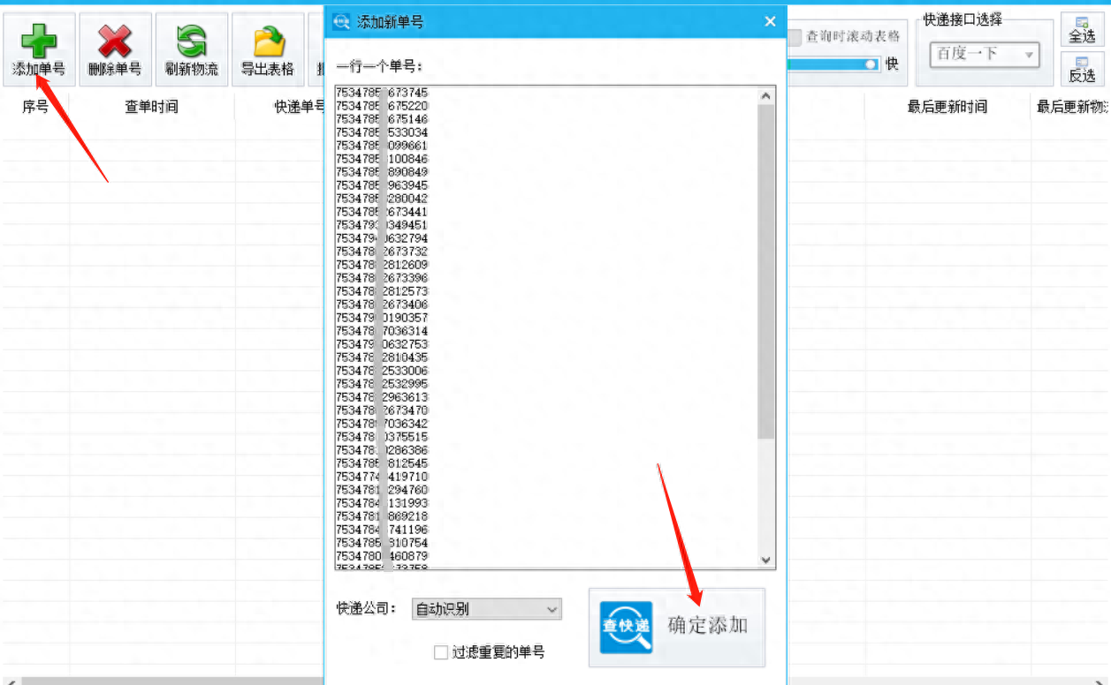
Task: Click the 反选 invert selection icon
Action: click(x=1082, y=68)
